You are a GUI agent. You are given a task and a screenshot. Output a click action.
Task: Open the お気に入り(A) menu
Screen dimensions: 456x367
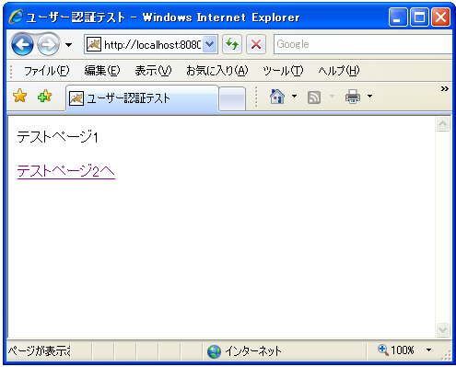point(217,71)
